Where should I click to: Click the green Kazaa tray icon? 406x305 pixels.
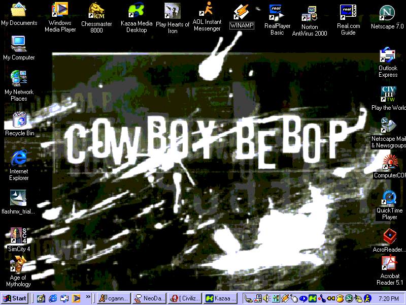click(x=313, y=298)
